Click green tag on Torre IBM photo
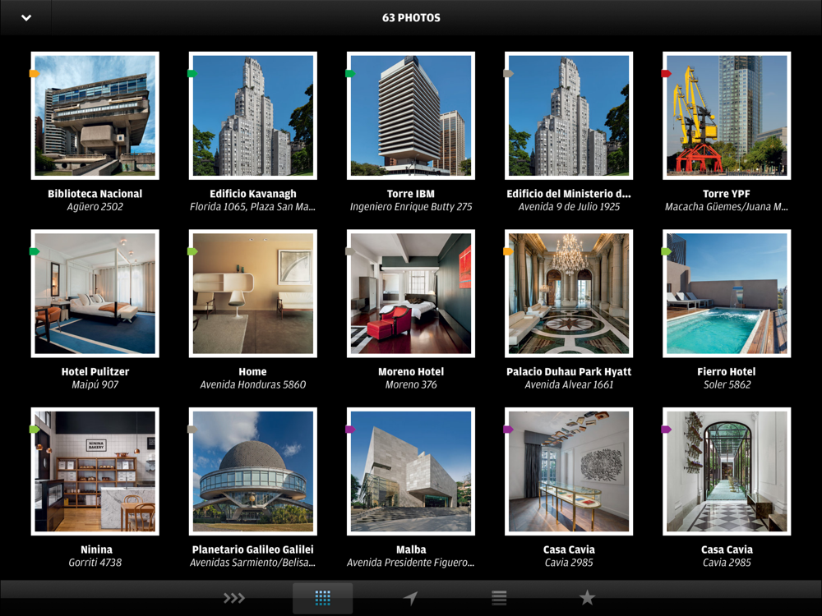The height and width of the screenshot is (616, 822). [x=351, y=74]
